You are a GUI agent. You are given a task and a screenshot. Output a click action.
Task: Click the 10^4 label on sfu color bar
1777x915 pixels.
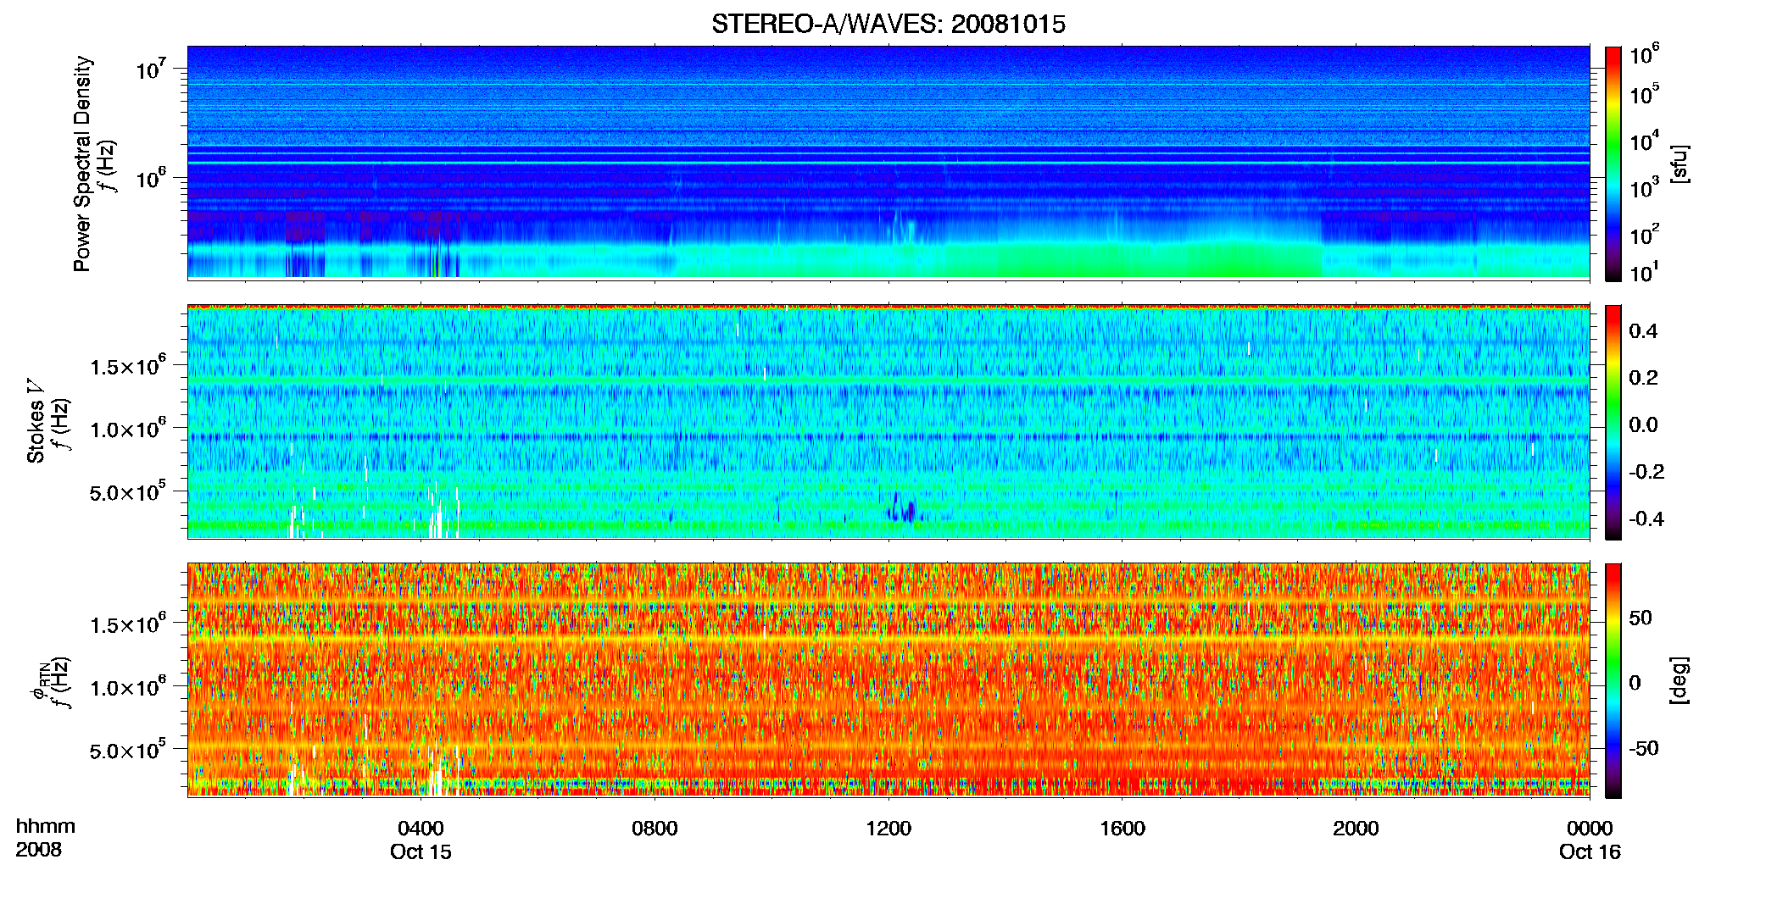(x=1644, y=141)
